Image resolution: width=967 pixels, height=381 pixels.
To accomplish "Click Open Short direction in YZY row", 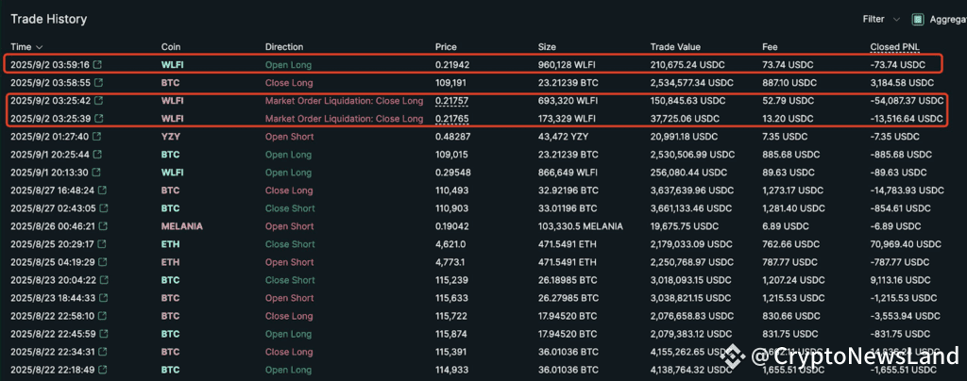I will (289, 137).
